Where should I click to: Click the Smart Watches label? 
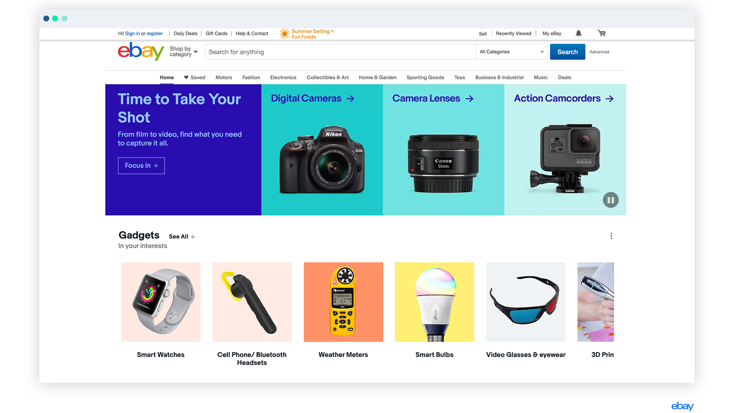[161, 355]
